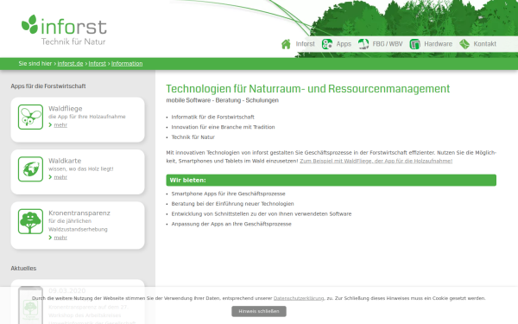Click green chevron beside Kronentransparenz mehr
The image size is (518, 324).
point(50,238)
